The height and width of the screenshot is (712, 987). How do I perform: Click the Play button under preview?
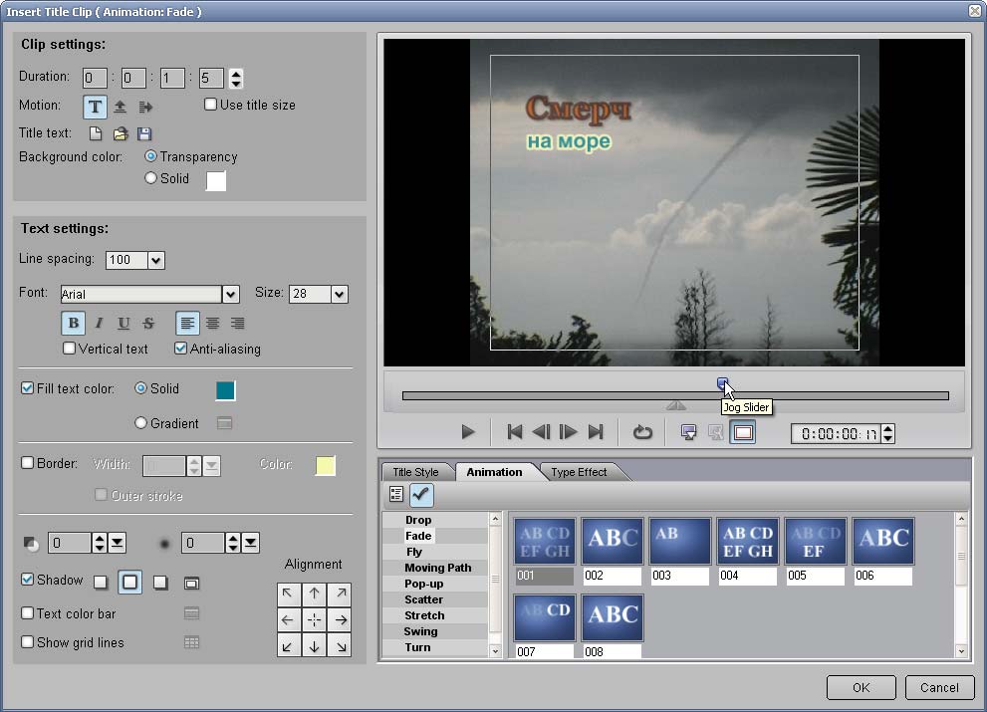[x=468, y=432]
